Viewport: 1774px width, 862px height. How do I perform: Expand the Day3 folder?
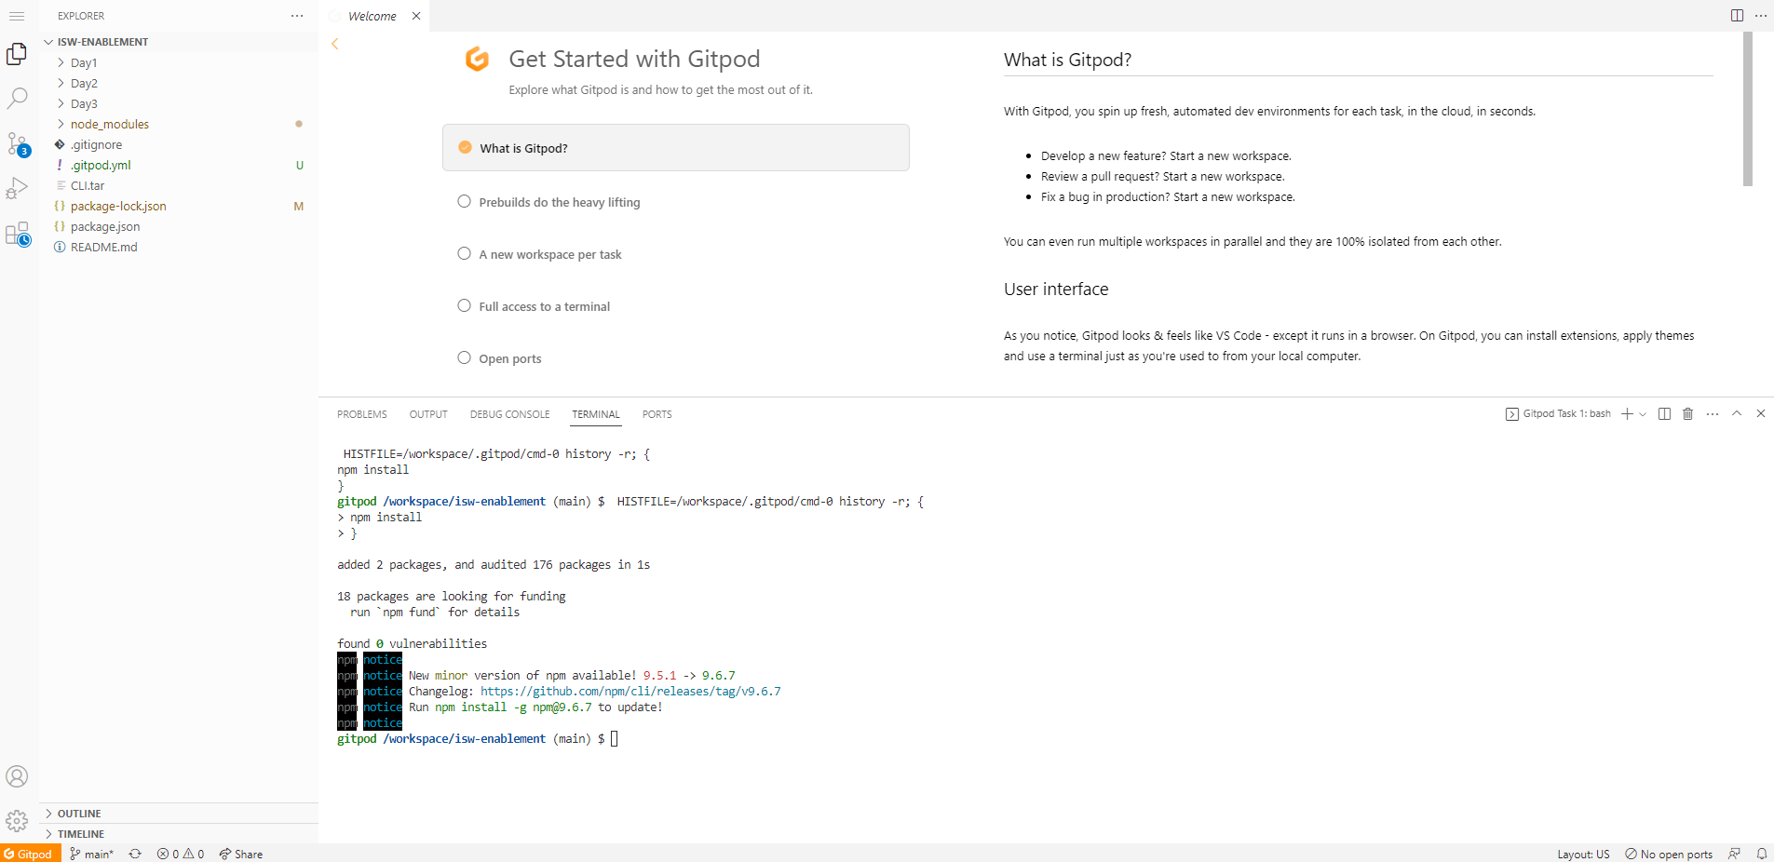tap(179, 103)
